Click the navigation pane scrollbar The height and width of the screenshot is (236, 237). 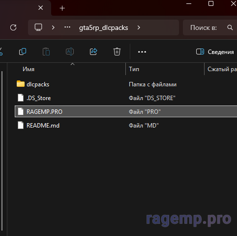tap(2, 151)
